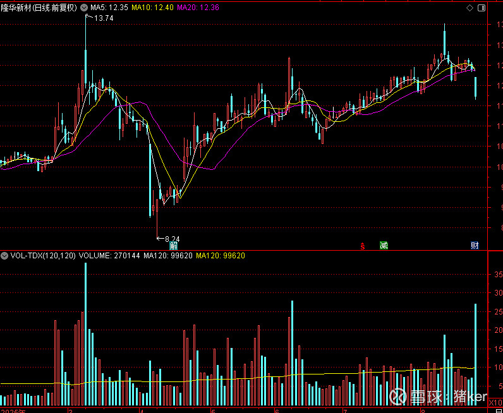The image size is (503, 413).
Task: Click the MA10: 12.40 indicator label
Action: point(153,8)
